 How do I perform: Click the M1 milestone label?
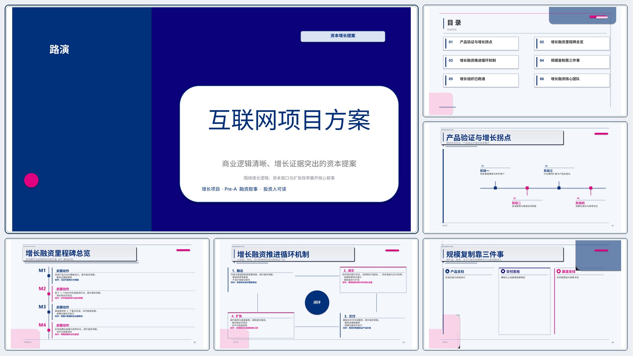[x=42, y=270]
